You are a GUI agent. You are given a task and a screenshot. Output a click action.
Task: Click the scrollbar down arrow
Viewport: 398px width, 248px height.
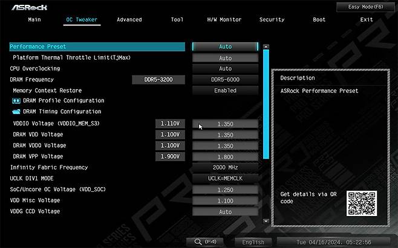[266, 222]
